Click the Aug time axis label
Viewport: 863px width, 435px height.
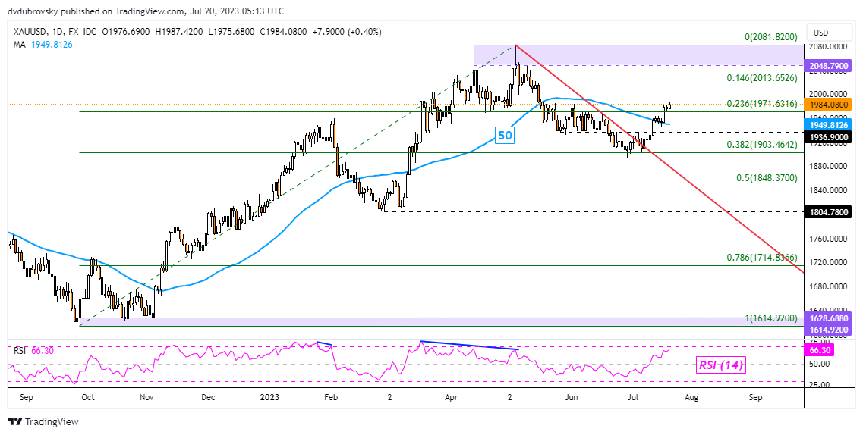[x=691, y=397]
